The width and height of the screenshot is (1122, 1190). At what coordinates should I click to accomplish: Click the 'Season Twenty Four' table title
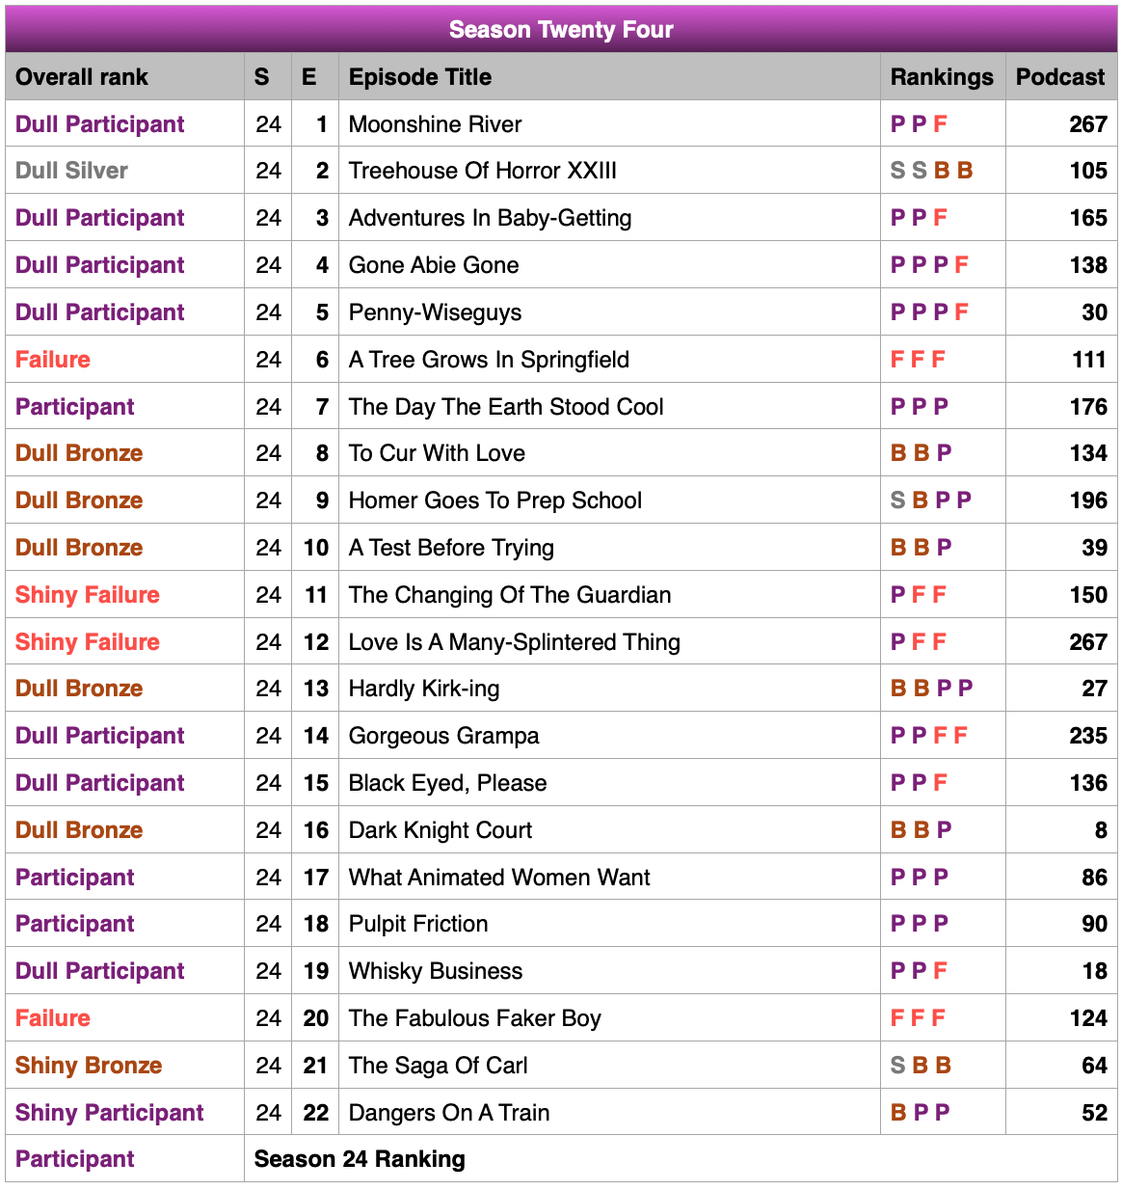coord(561,29)
